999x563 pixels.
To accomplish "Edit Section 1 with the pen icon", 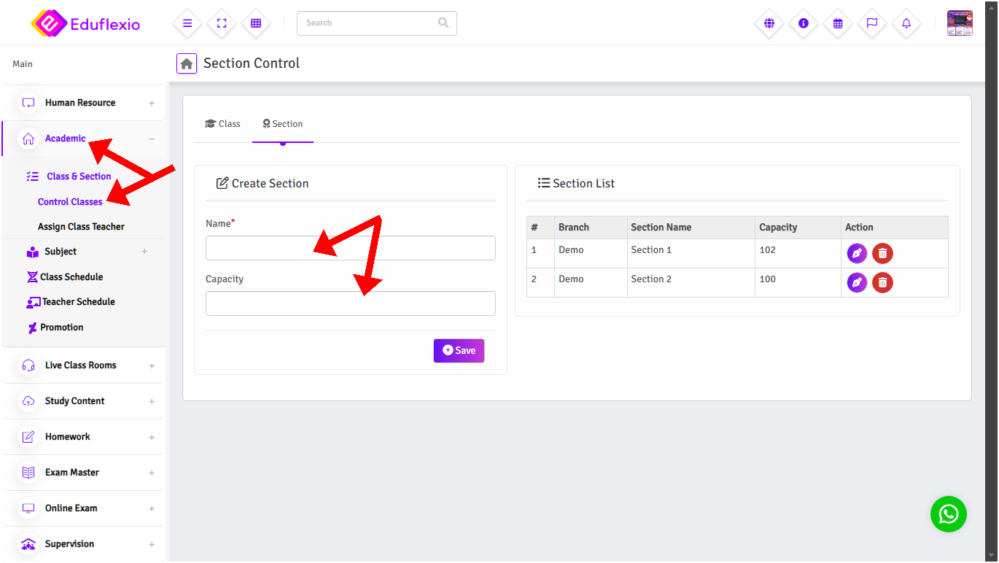I will [857, 253].
